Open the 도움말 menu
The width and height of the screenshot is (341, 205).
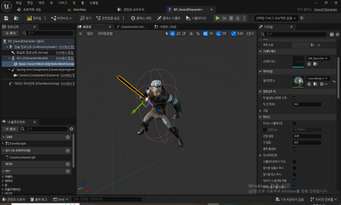click(x=94, y=3)
